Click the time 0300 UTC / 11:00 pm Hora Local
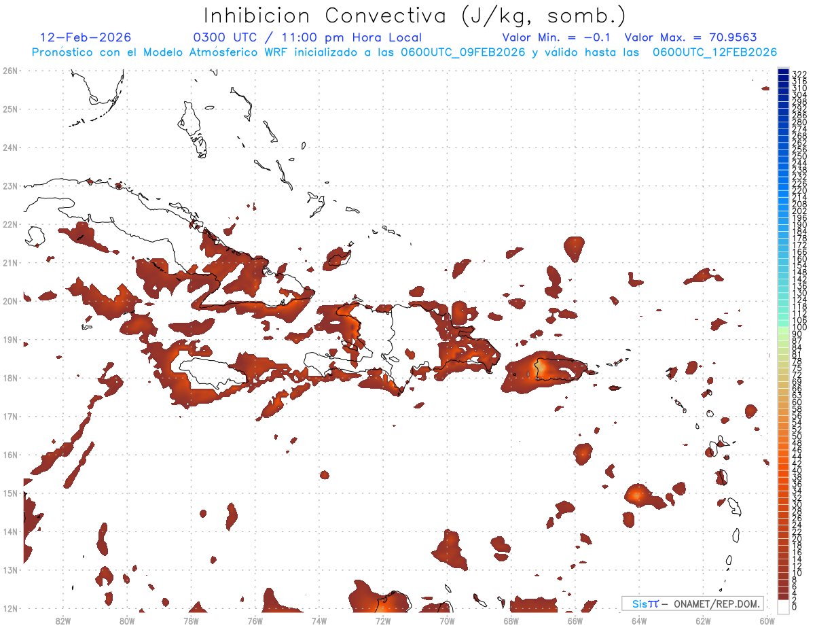The height and width of the screenshot is (630, 815). click(308, 38)
